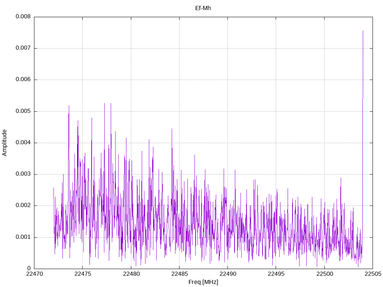Click the 22470 x-axis tick label
Viewport: 383px width, 287px height.
[34, 274]
